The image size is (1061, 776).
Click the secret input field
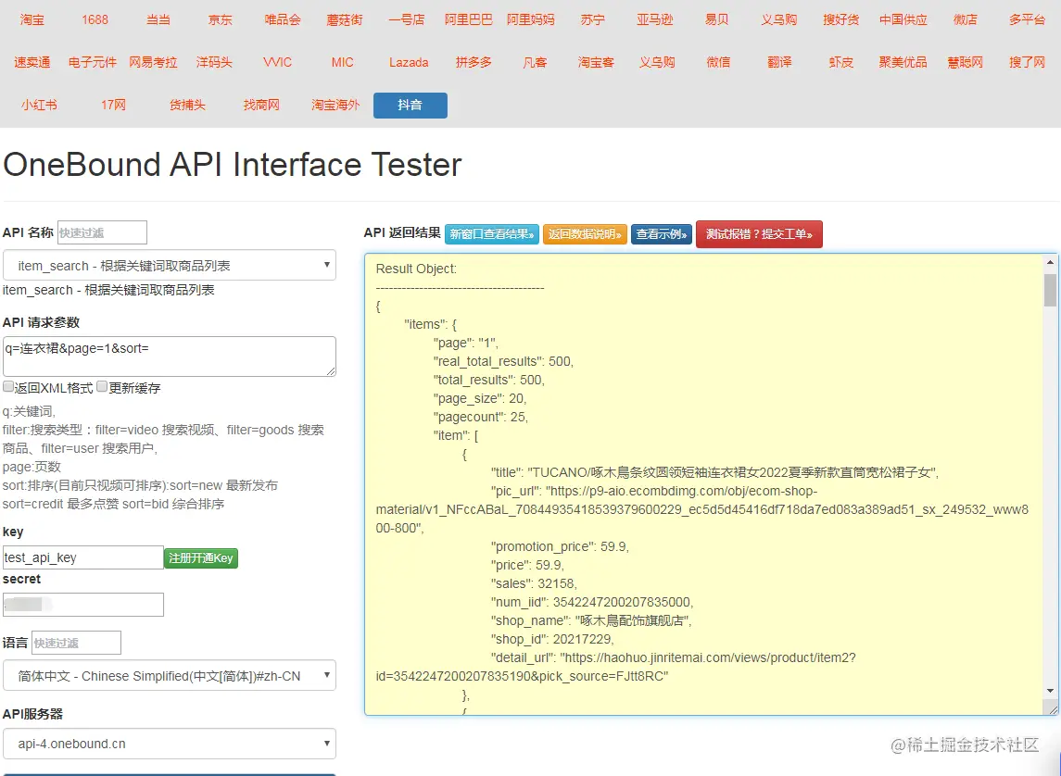83,605
